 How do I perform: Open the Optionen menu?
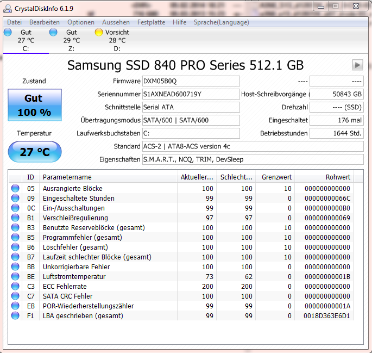click(x=81, y=22)
